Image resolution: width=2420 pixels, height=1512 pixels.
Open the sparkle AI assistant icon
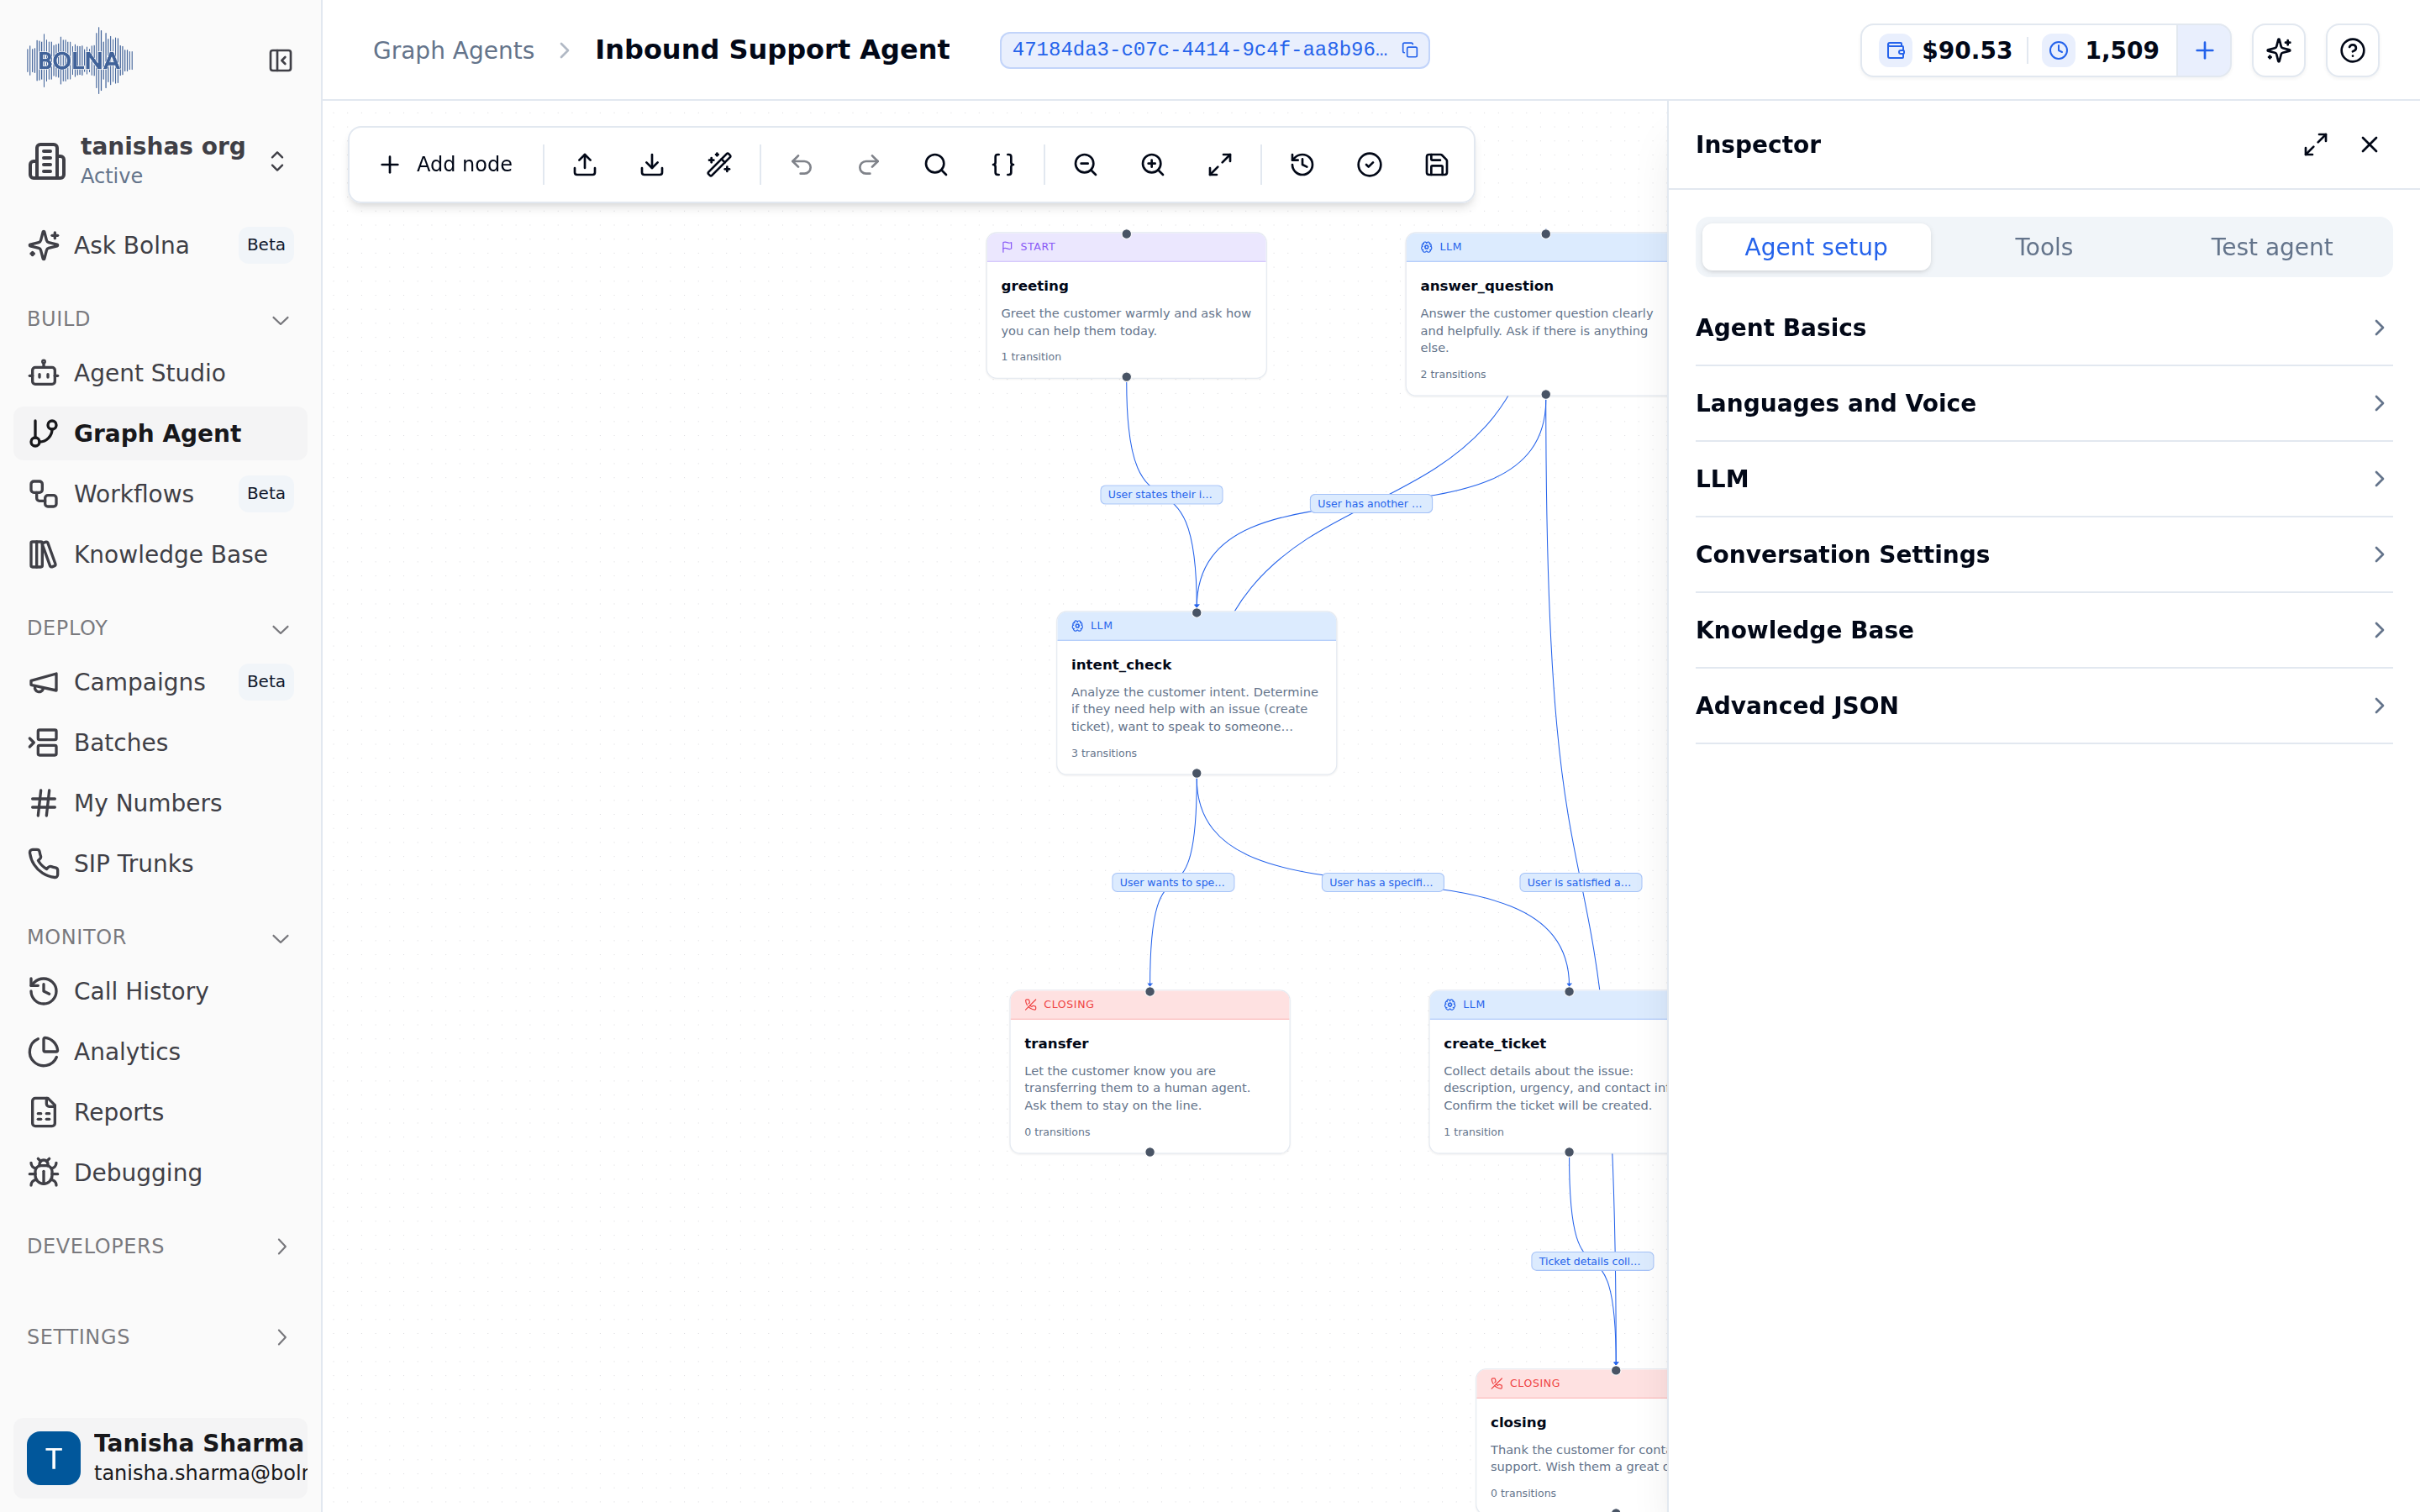(x=2279, y=50)
